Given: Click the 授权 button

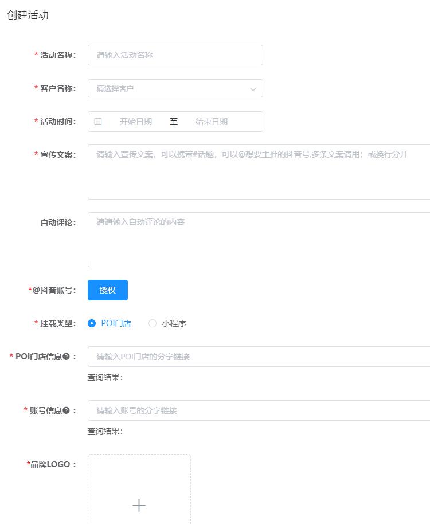Looking at the screenshot, I should [108, 290].
